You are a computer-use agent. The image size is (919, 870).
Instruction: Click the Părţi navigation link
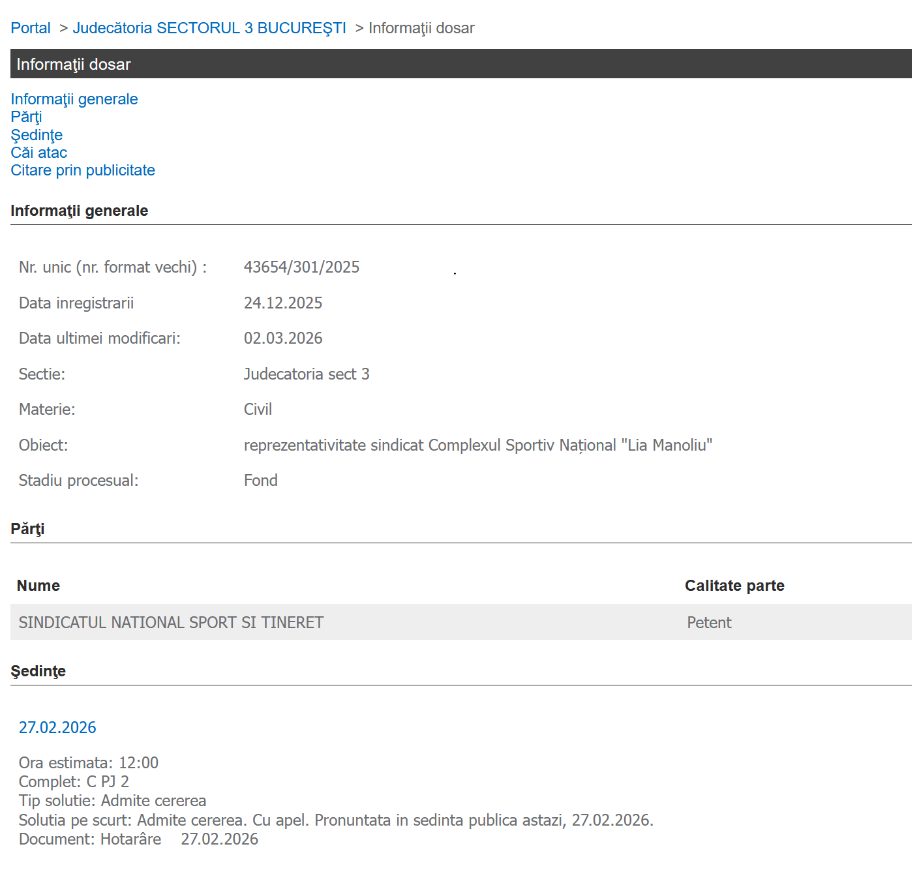(26, 117)
